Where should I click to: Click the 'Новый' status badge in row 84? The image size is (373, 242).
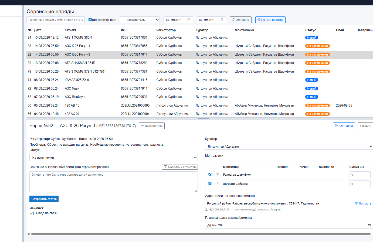[312, 38]
